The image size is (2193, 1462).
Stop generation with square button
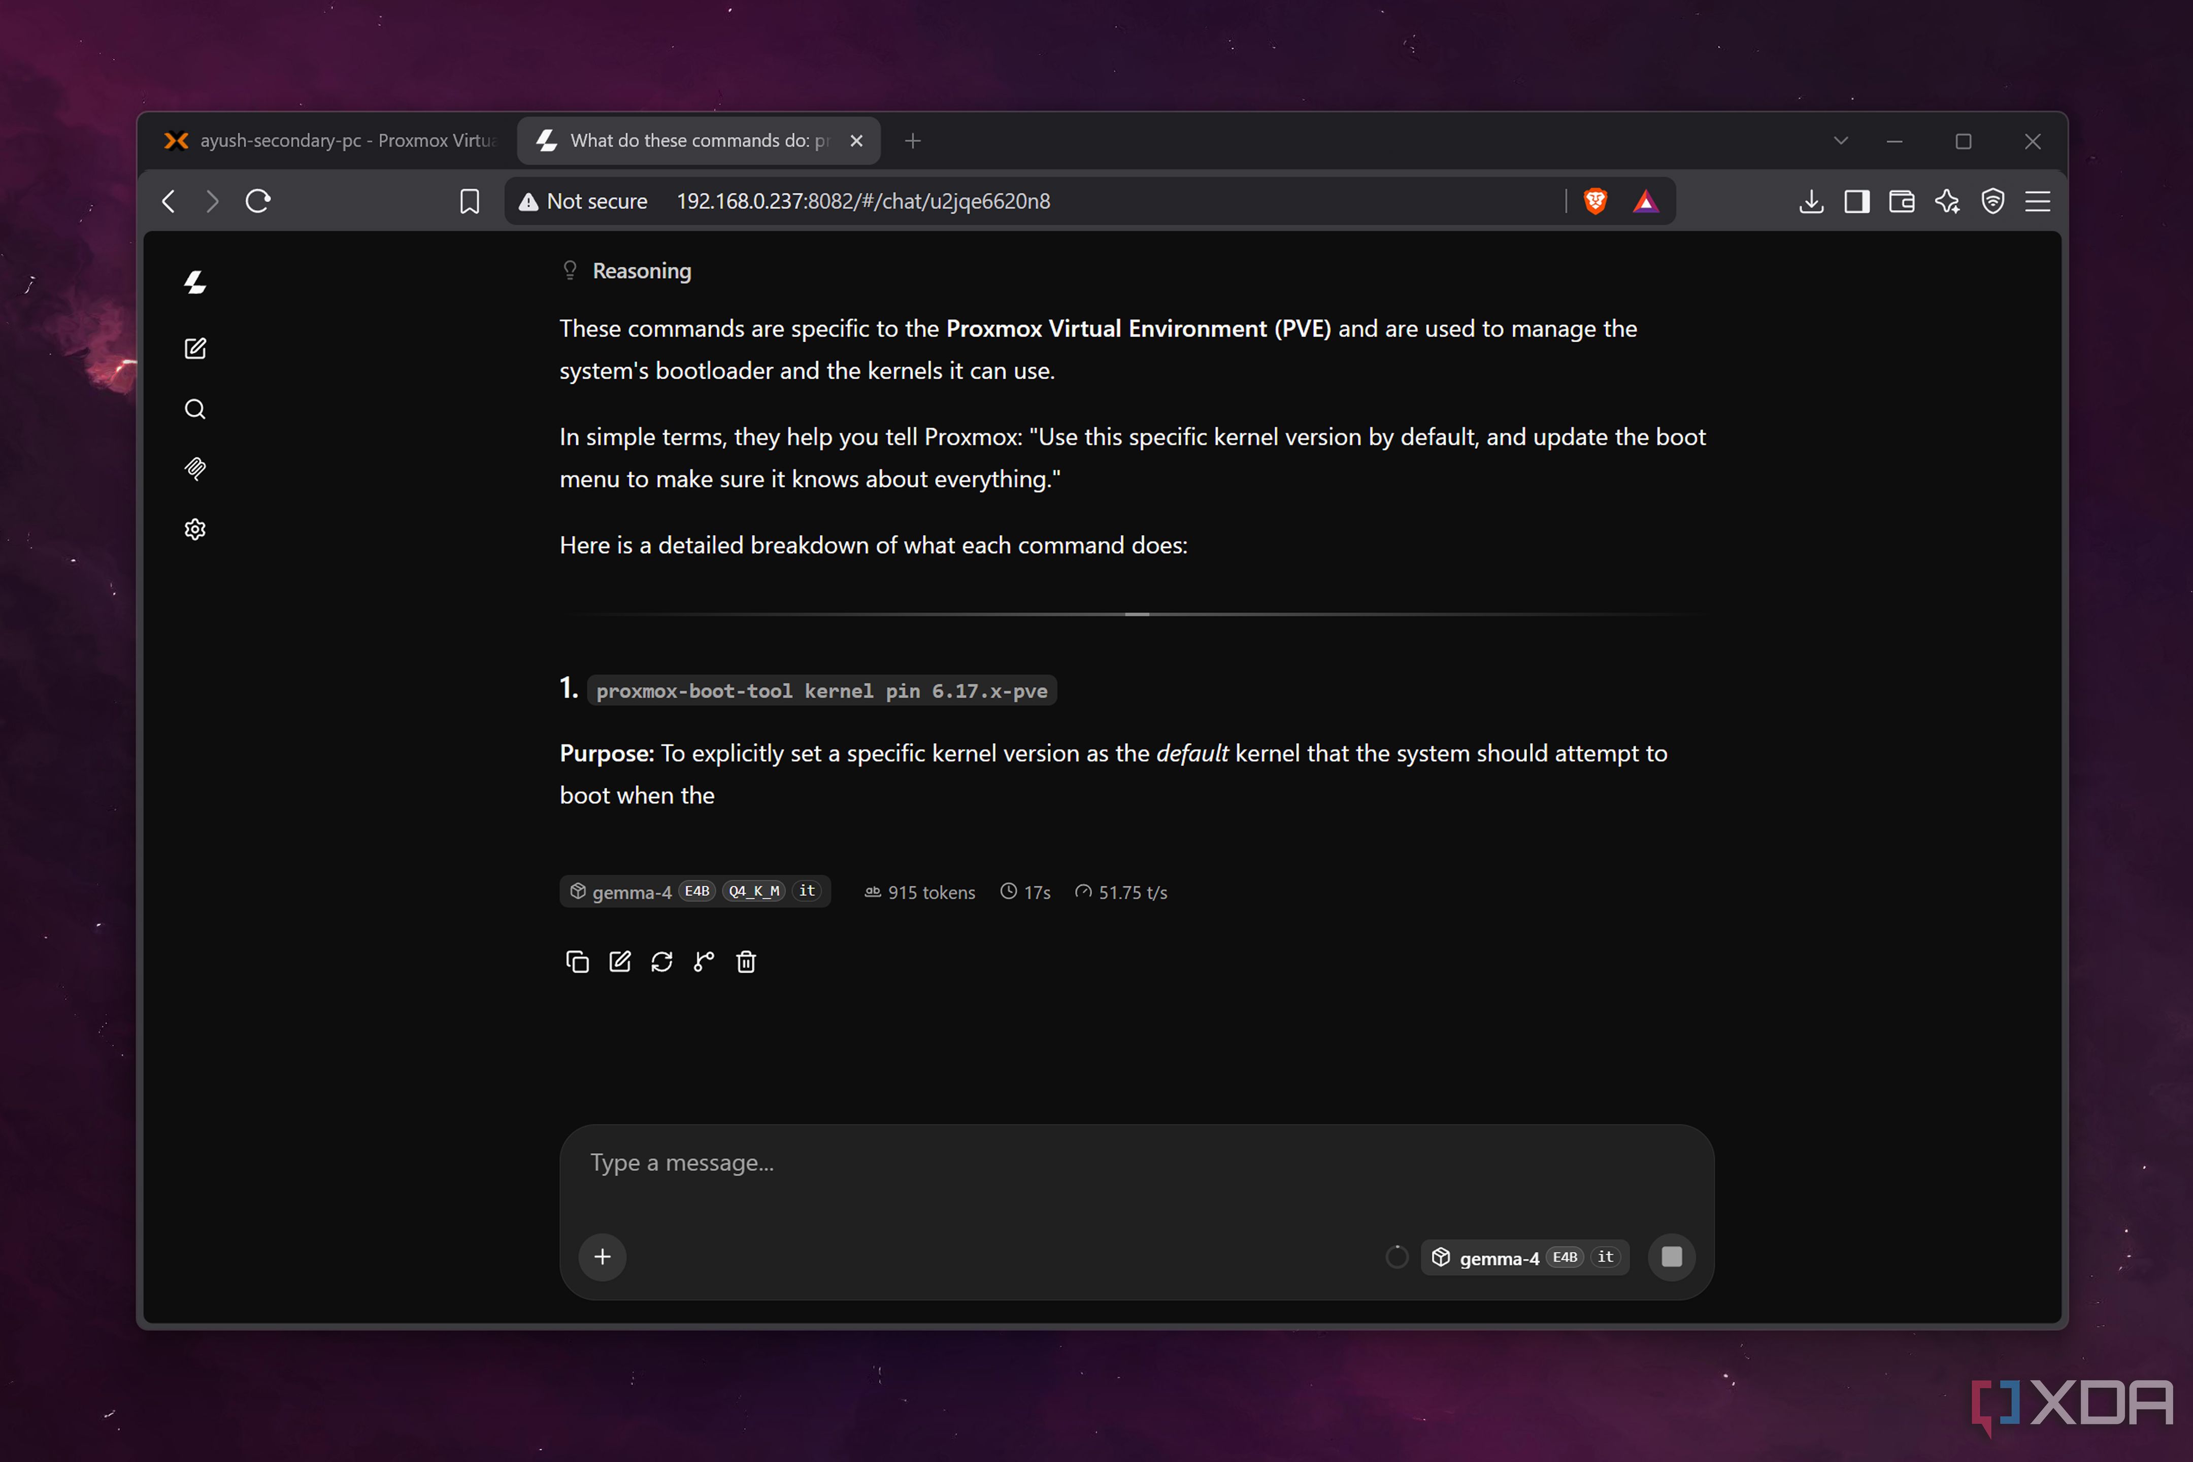click(x=1672, y=1257)
